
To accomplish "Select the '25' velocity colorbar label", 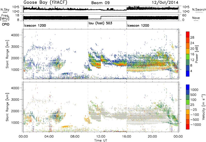I will coord(192,105).
